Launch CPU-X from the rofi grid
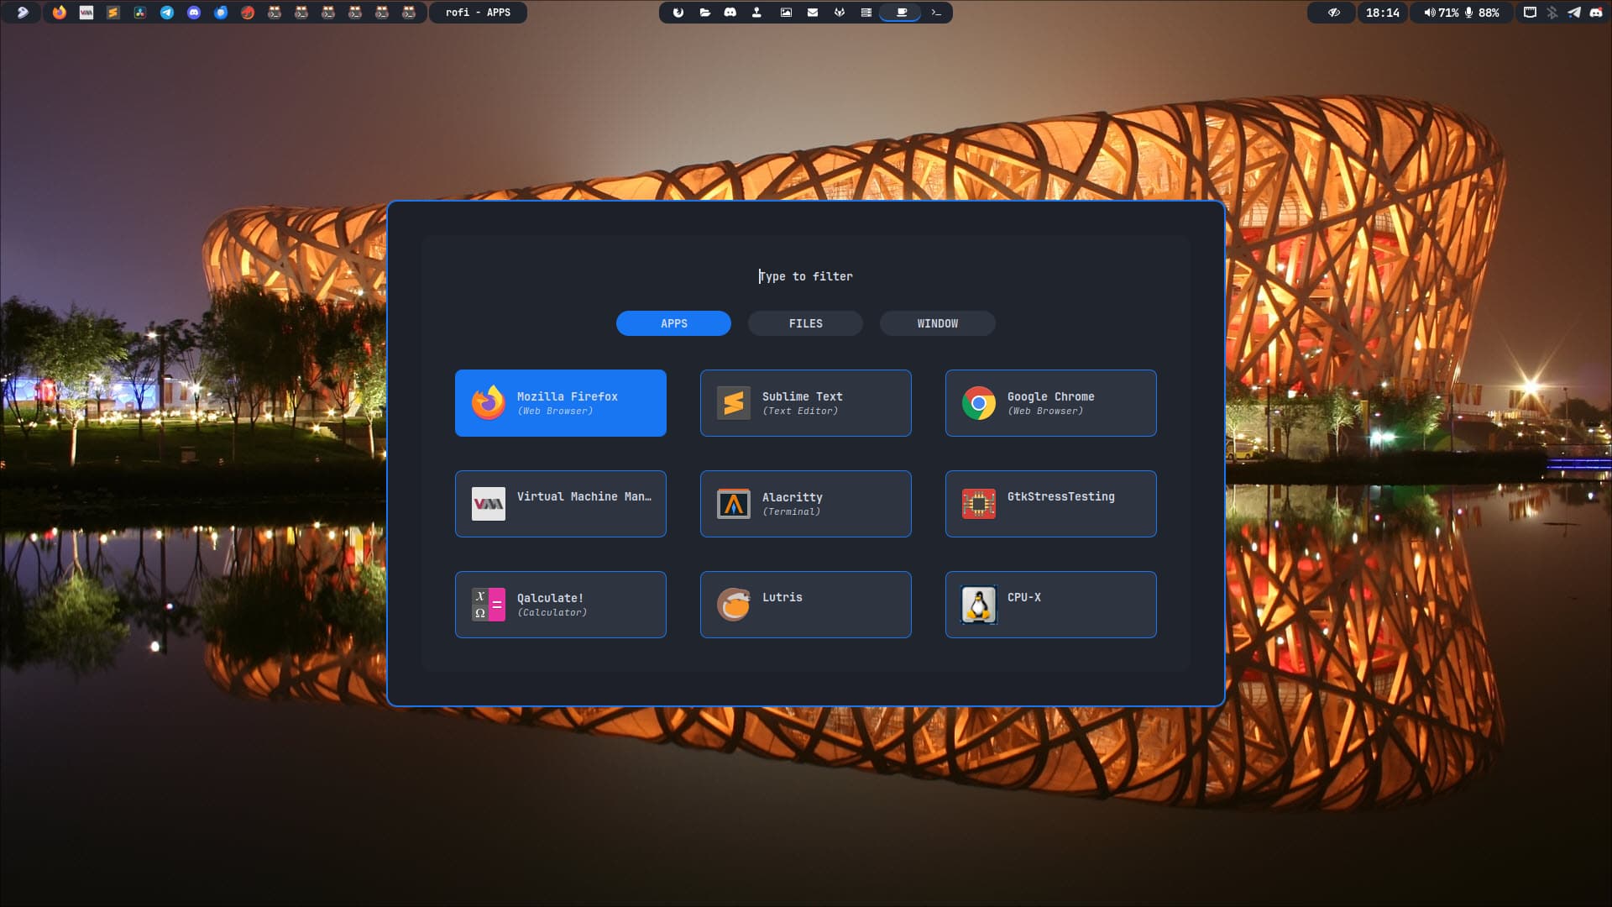 click(1051, 605)
